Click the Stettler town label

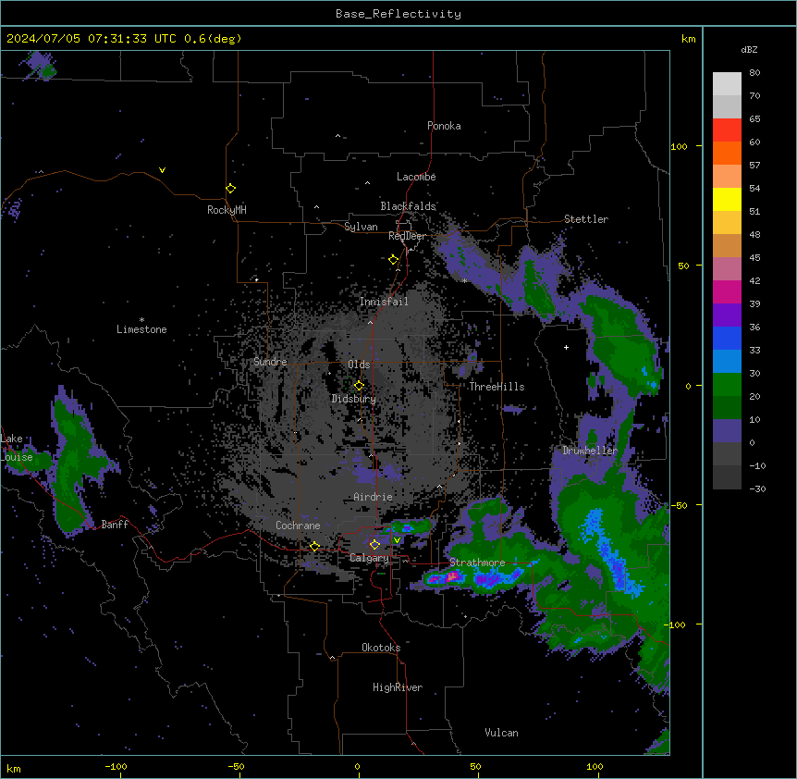(x=586, y=219)
